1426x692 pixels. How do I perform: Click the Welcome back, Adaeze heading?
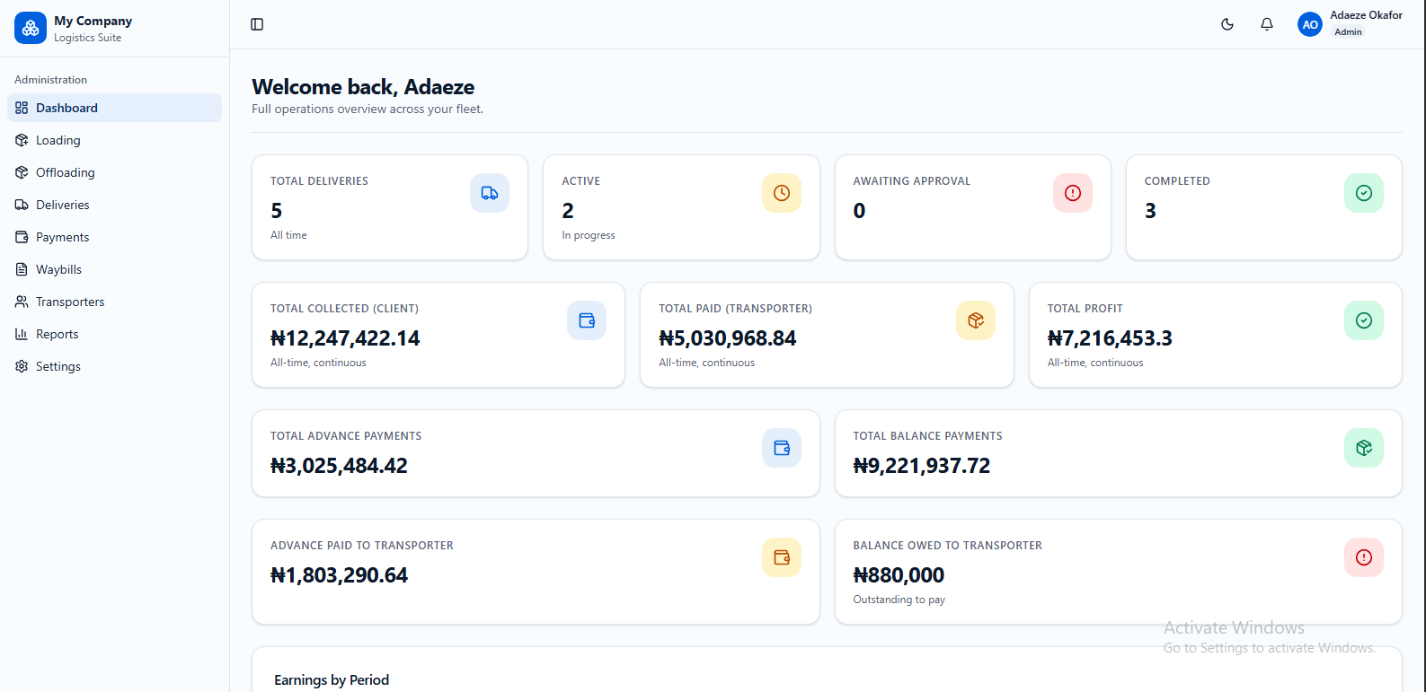pos(363,87)
